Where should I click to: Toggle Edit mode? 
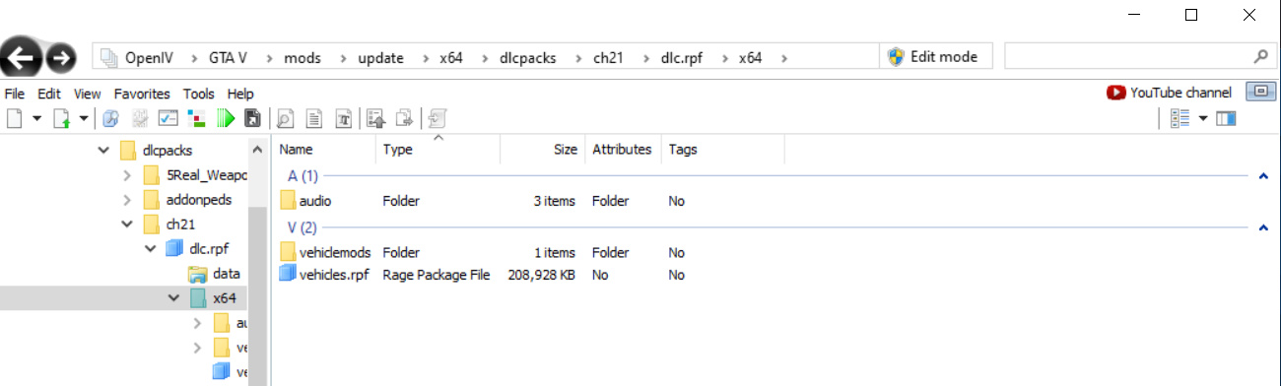click(934, 57)
